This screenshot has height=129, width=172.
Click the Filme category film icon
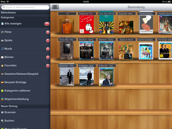coord(2,32)
